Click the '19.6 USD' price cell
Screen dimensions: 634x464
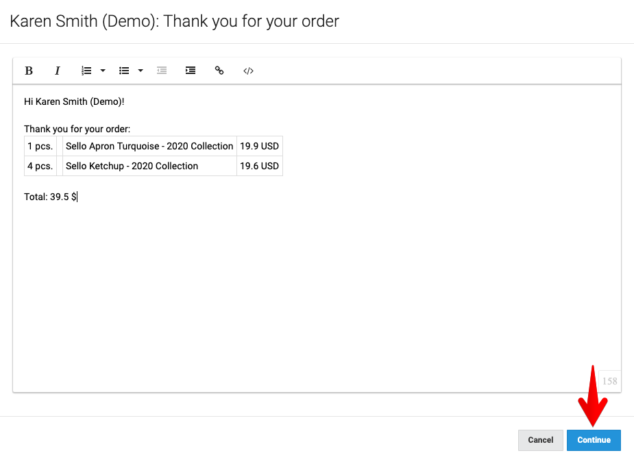click(x=260, y=166)
